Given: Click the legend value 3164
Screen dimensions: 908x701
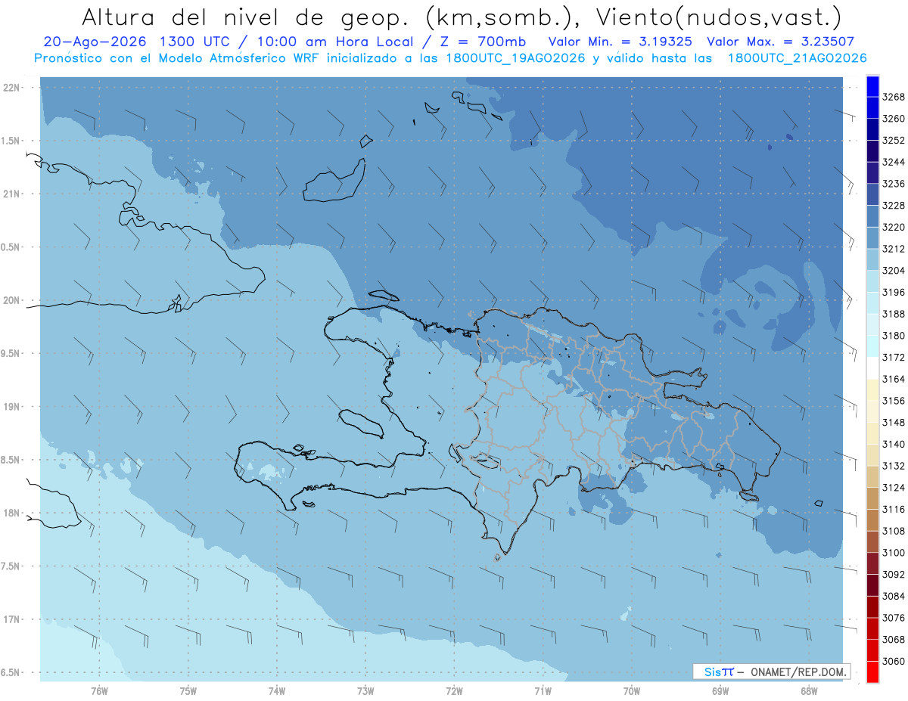Looking at the screenshot, I should [894, 379].
